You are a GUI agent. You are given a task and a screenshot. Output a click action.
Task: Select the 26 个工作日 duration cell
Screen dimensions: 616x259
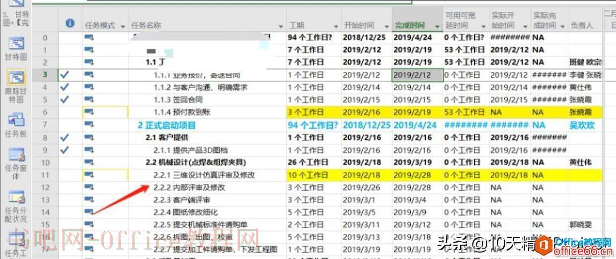point(313,162)
